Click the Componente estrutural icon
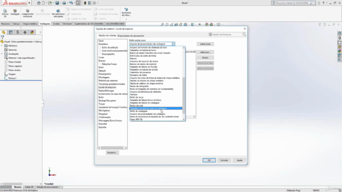The height and width of the screenshot is (192, 342). [x=27, y=13]
